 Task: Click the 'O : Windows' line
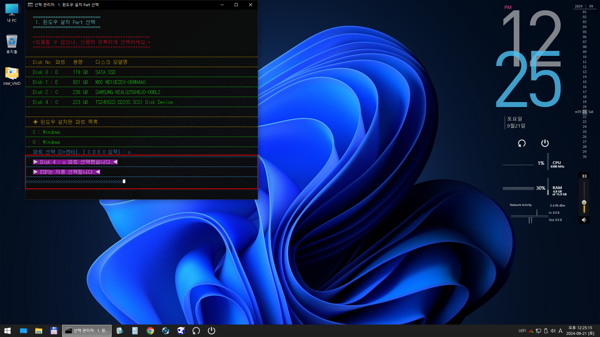coord(46,142)
